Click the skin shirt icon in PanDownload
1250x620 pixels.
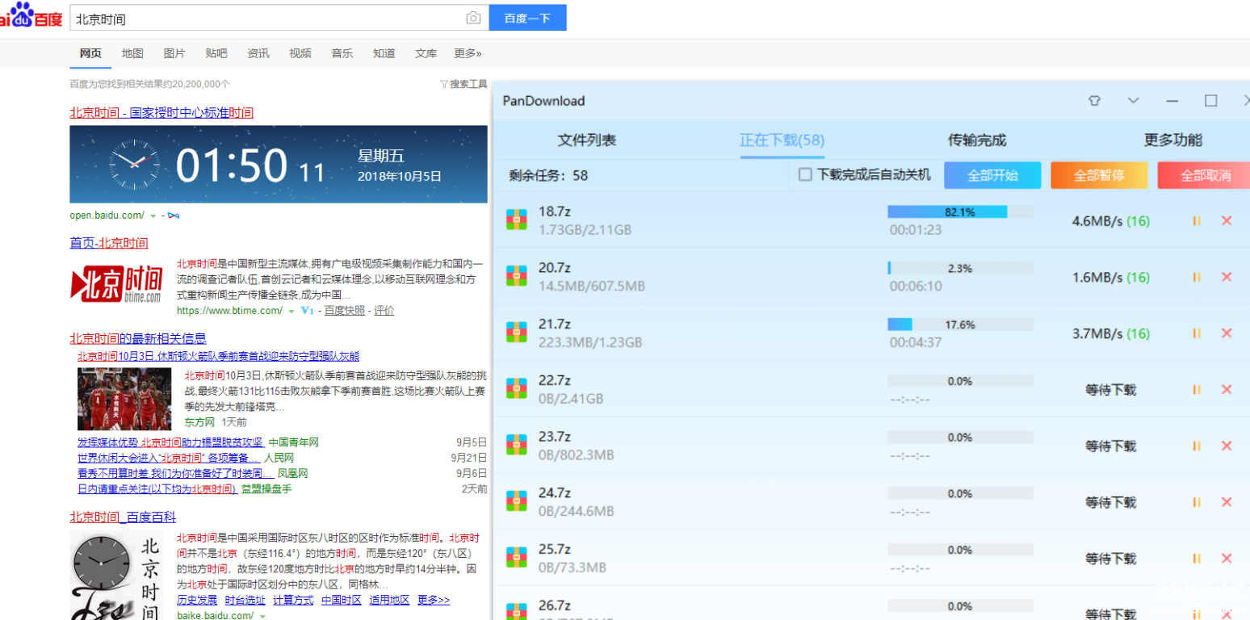1094,101
